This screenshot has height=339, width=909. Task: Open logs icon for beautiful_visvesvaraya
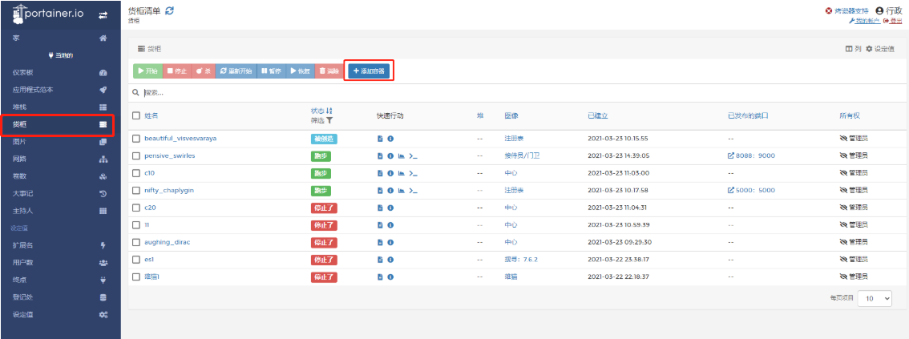click(x=380, y=139)
